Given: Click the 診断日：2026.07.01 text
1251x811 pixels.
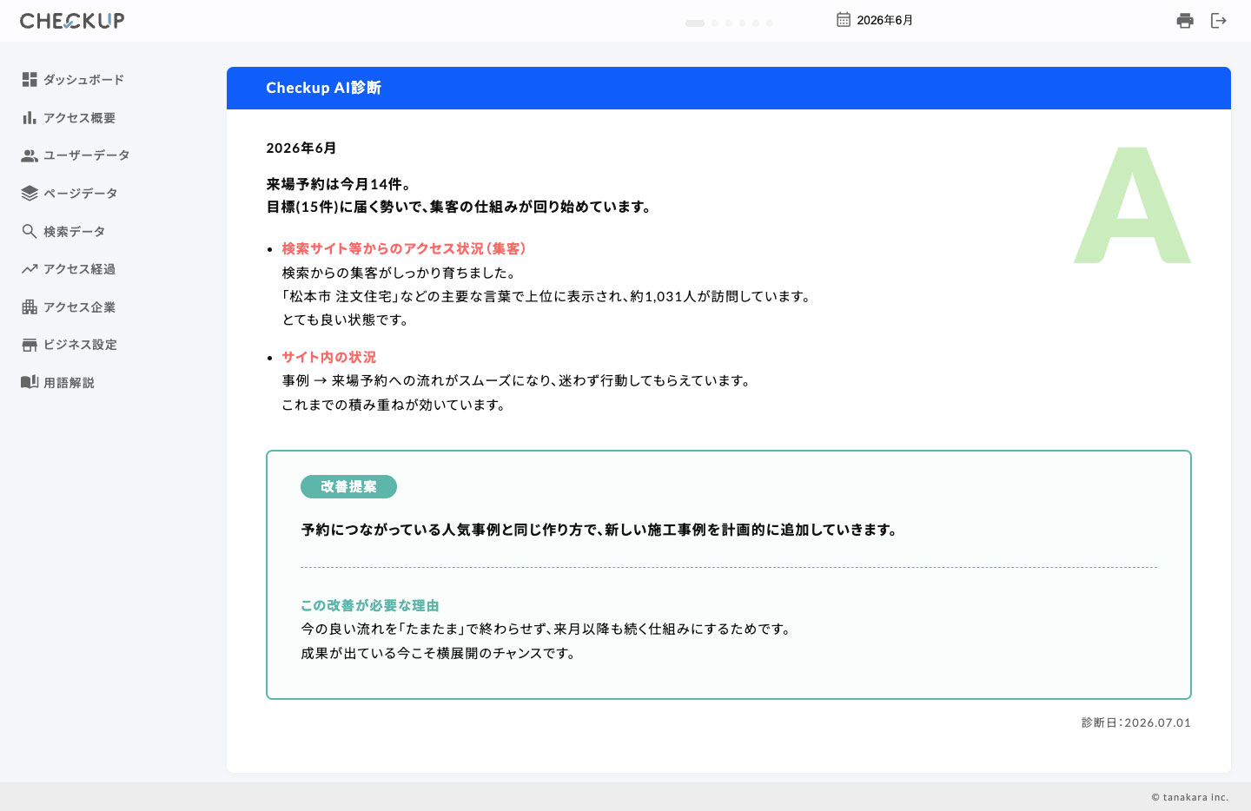Looking at the screenshot, I should click(x=1136, y=722).
